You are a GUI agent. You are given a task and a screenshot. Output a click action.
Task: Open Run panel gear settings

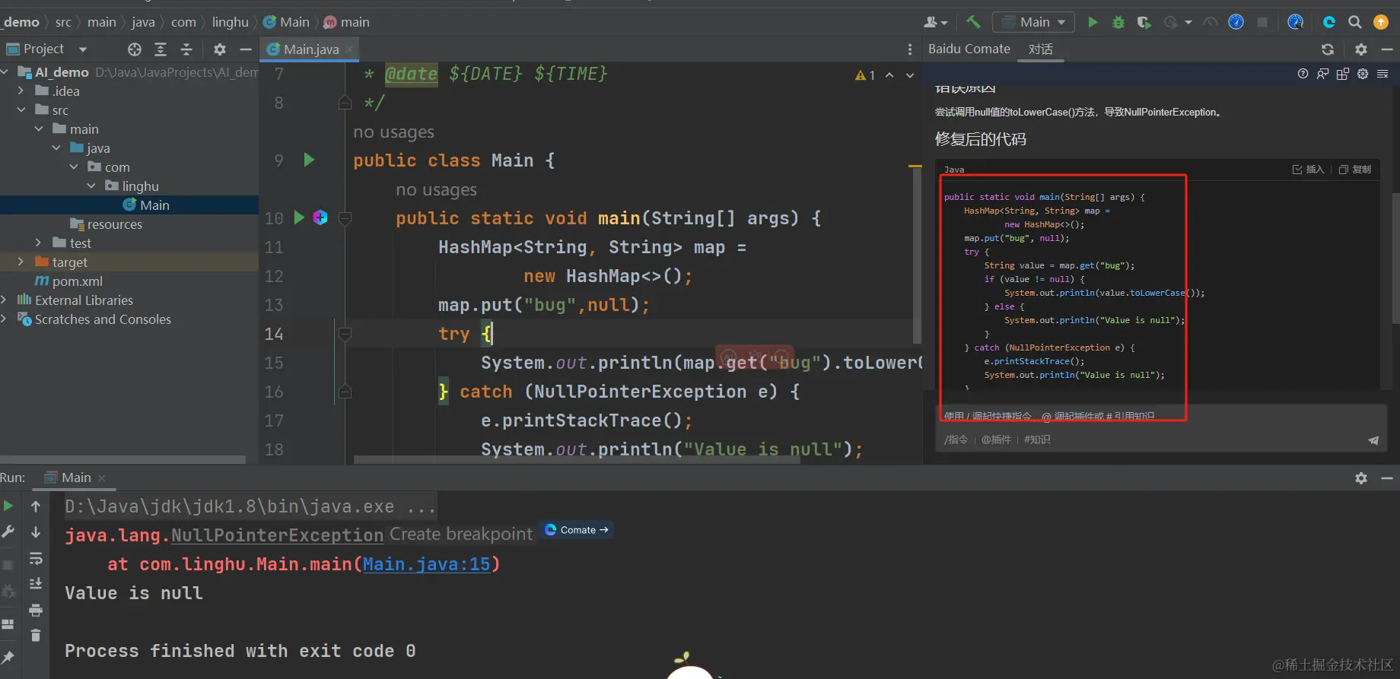pos(1361,478)
